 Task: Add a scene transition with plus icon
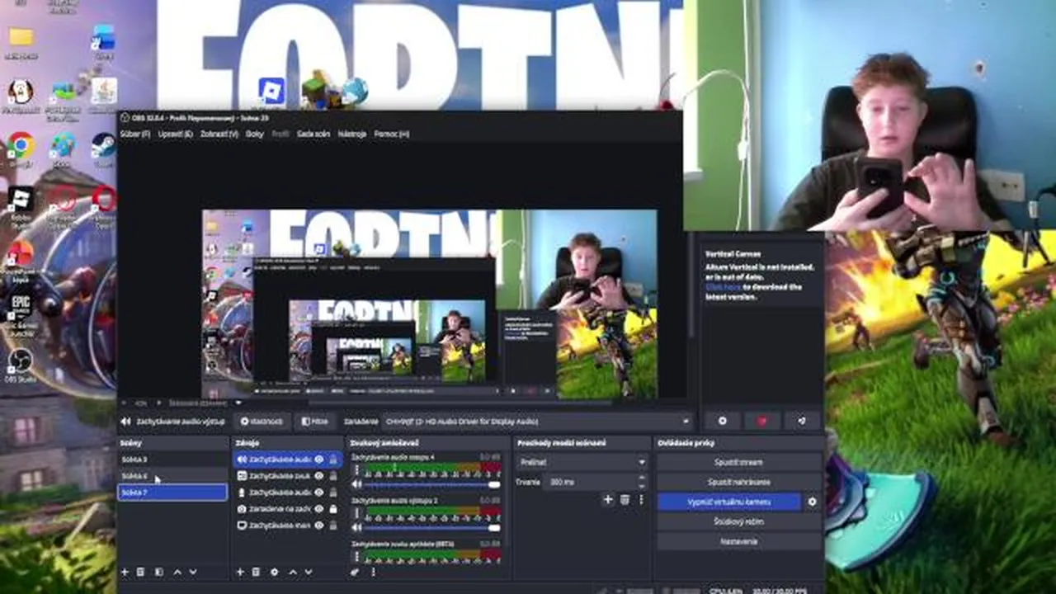608,499
